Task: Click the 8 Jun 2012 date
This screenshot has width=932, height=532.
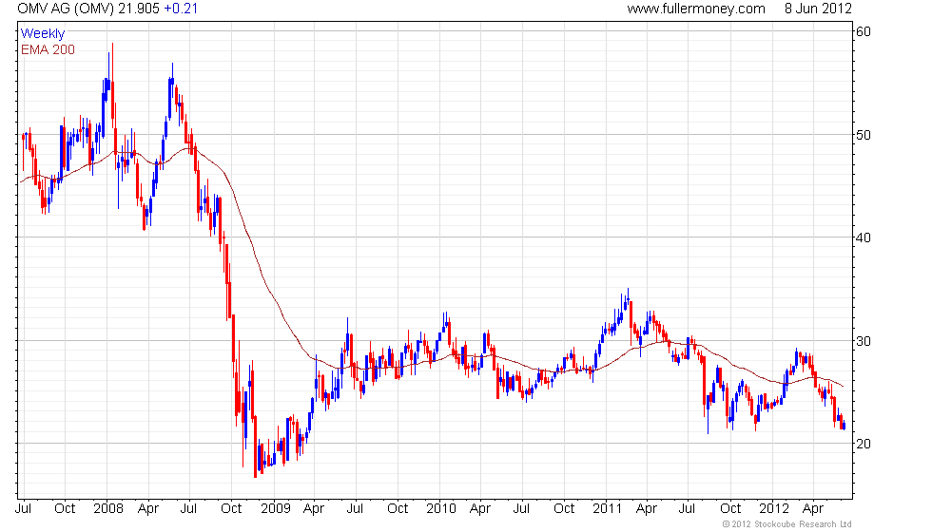Action: (x=818, y=9)
